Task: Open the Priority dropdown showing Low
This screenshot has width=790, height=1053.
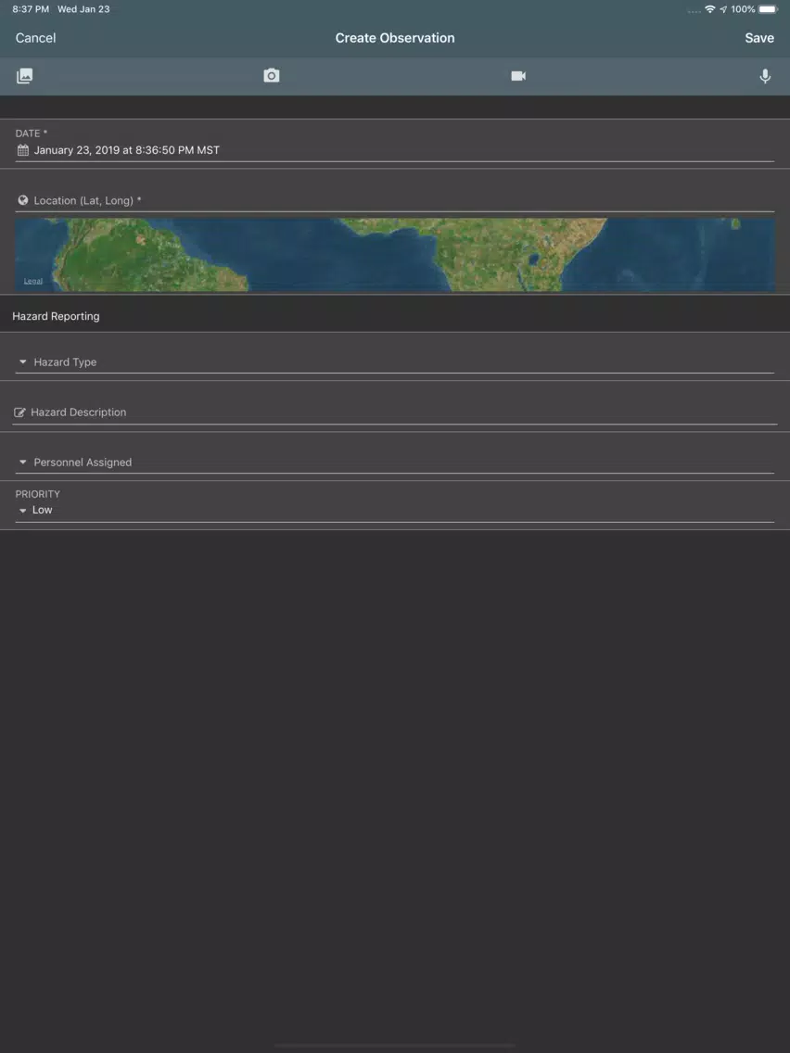Action: pos(394,510)
